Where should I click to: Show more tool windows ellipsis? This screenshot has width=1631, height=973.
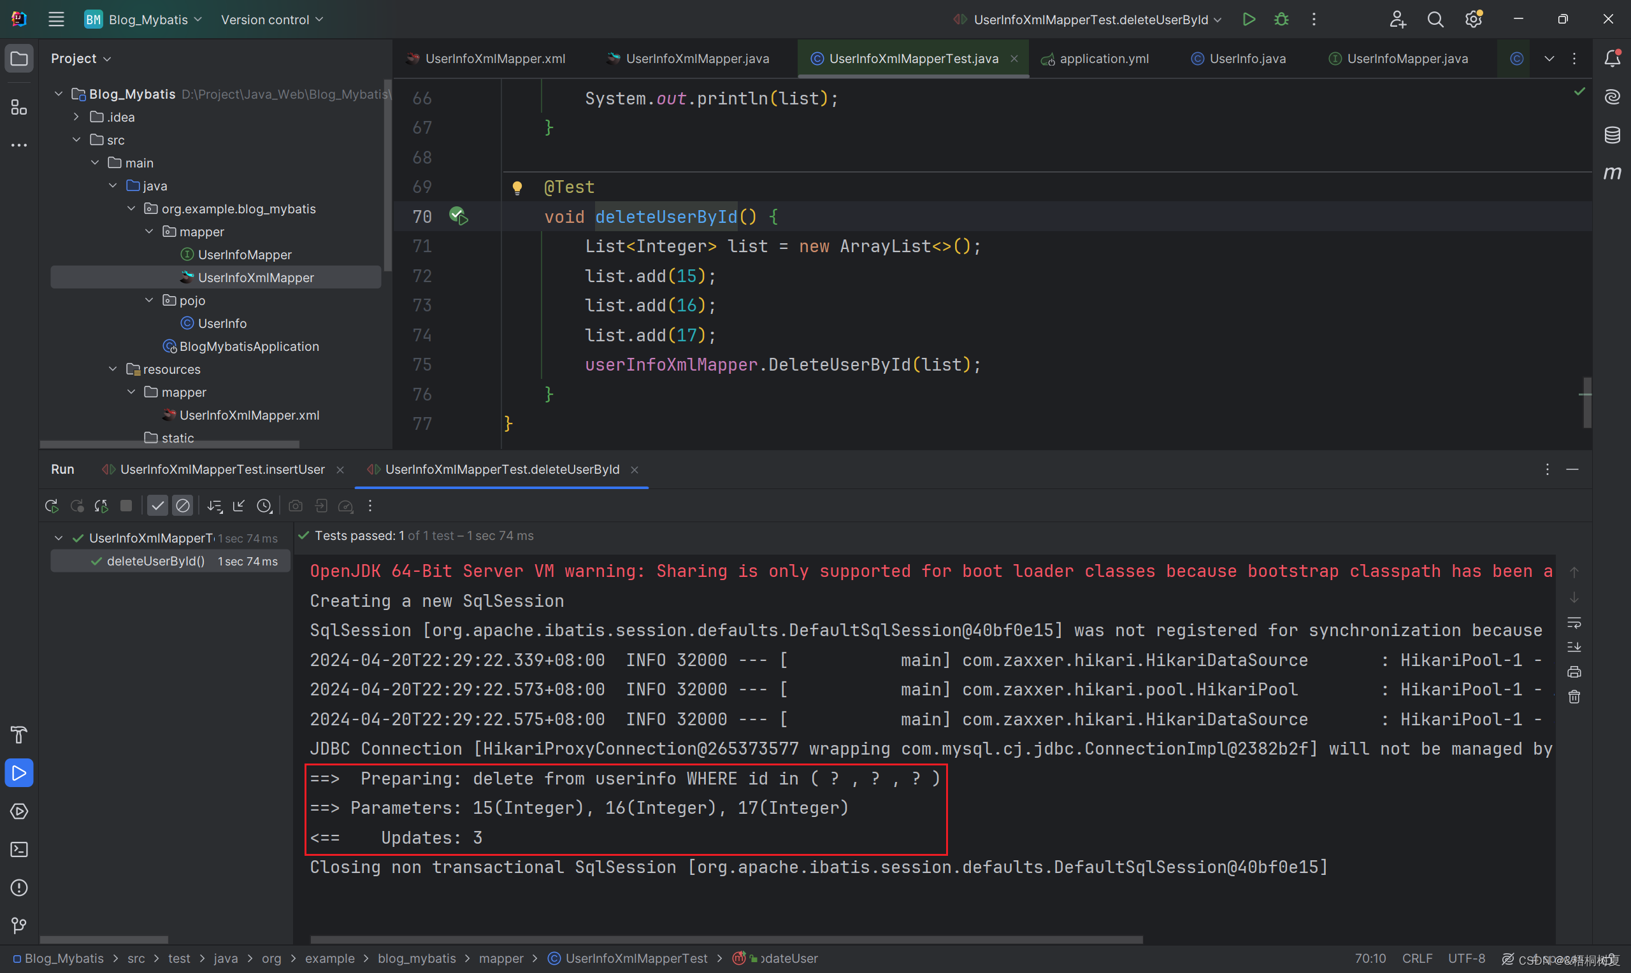click(19, 145)
